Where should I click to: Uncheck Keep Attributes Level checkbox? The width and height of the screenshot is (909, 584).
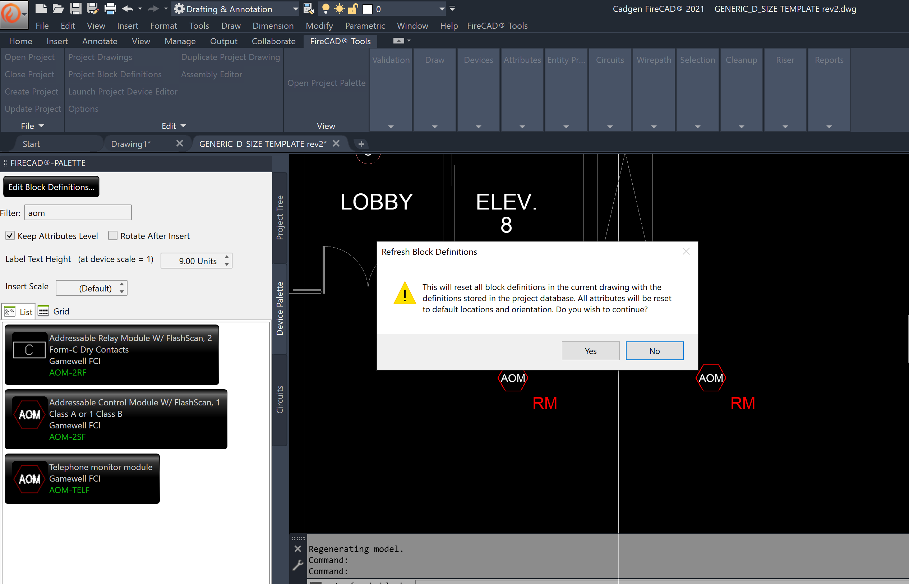[x=10, y=236]
